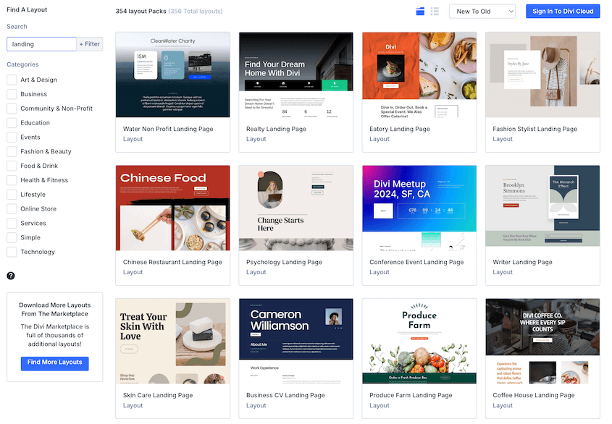Screen dimensions: 612x424
Task: Check the Technology category filter
Action: [x=9, y=252]
